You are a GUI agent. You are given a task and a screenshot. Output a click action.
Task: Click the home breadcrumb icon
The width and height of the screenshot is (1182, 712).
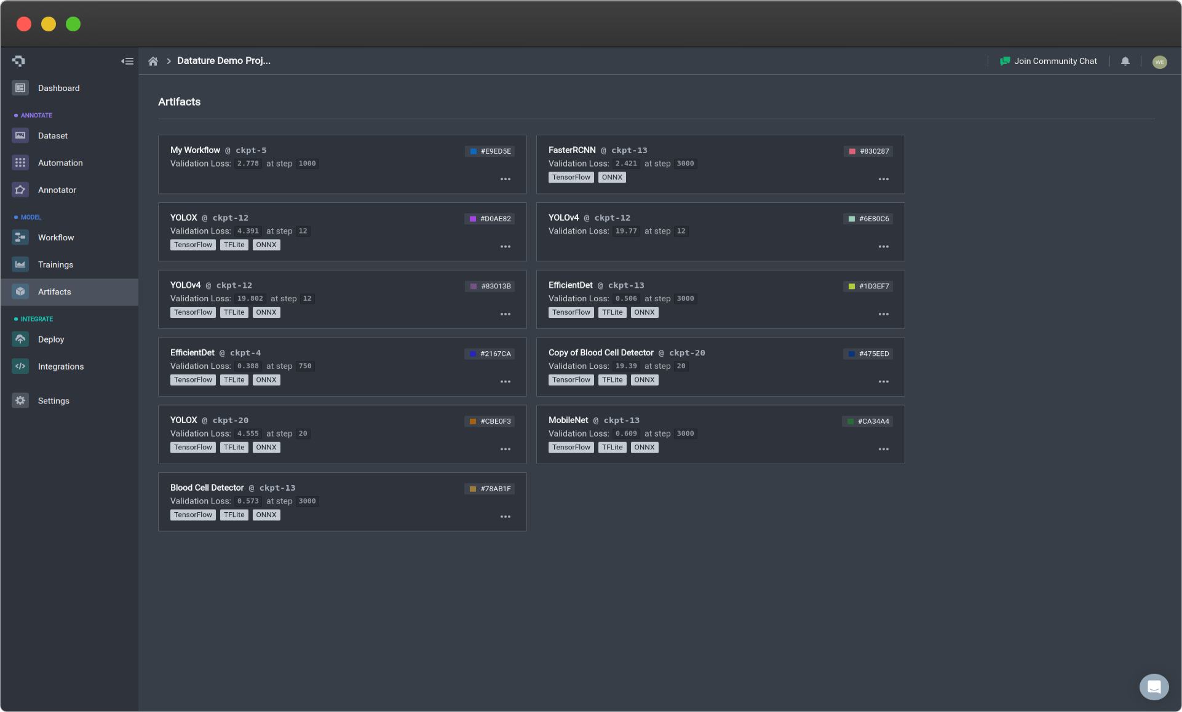tap(153, 61)
